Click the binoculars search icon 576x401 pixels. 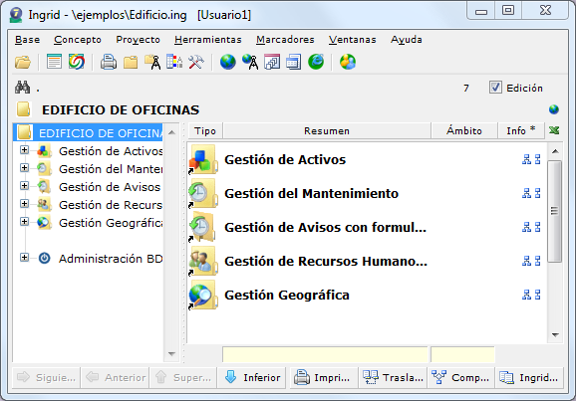(x=22, y=88)
